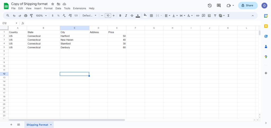Click the Functions sigma icon
The height and width of the screenshot is (128, 271).
coord(228,16)
